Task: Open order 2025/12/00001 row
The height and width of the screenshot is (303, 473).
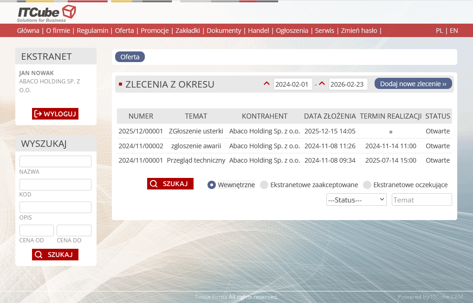Action: 141,131
